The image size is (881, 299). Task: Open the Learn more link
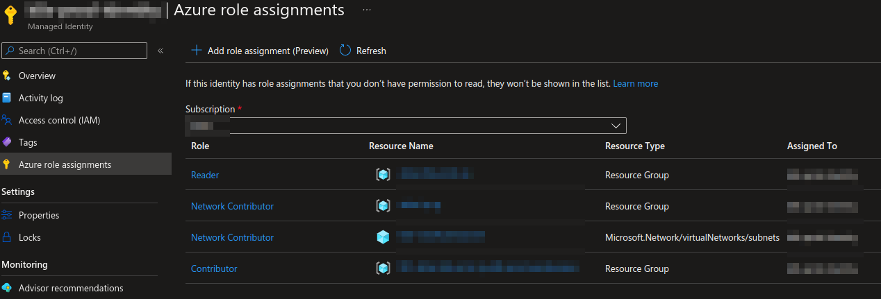[x=635, y=83]
